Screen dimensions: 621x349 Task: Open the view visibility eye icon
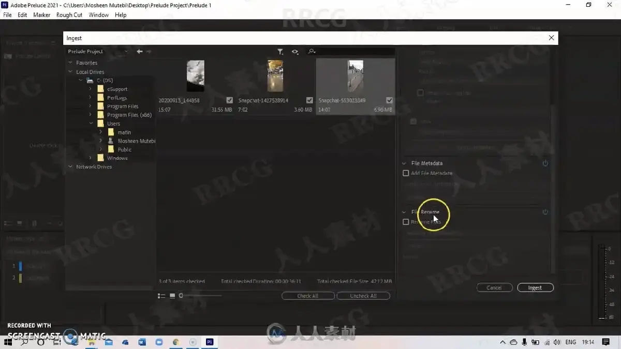(x=295, y=51)
